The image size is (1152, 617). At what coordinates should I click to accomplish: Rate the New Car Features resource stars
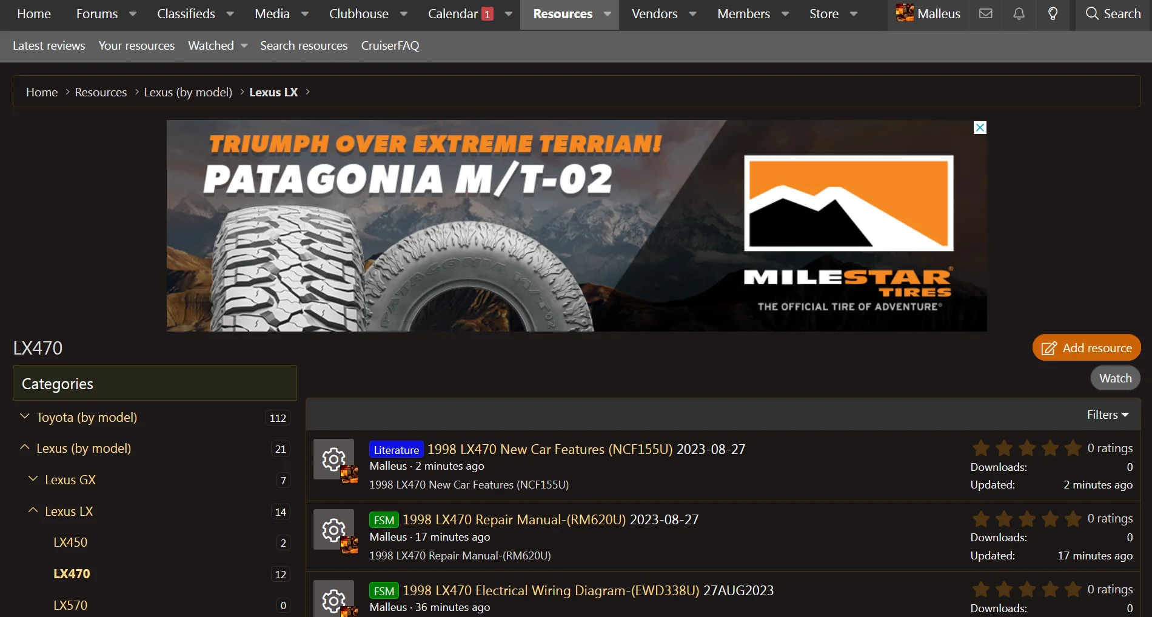(1026, 449)
